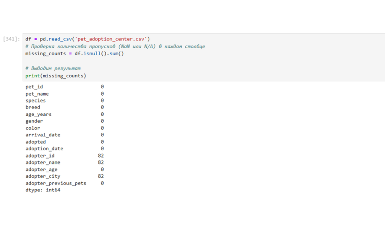Viewport: 385px width, 249px height.
Task: Click the comment line mentioning NaN или N/A
Action: point(115,46)
